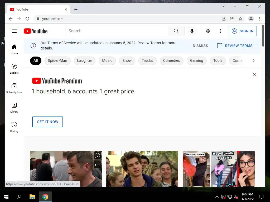Select the Snow filter chip
This screenshot has height=202, width=270.
[x=127, y=61]
